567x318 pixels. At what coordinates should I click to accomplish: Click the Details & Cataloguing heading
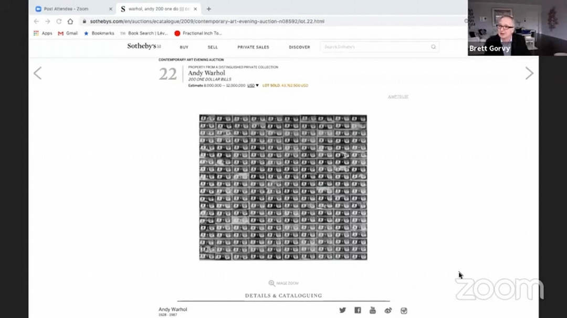pyautogui.click(x=283, y=295)
